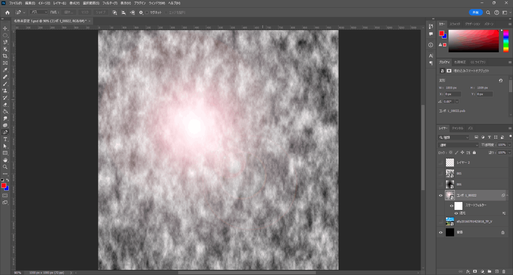
Task: Select the Hand tool
Action: pos(5,160)
